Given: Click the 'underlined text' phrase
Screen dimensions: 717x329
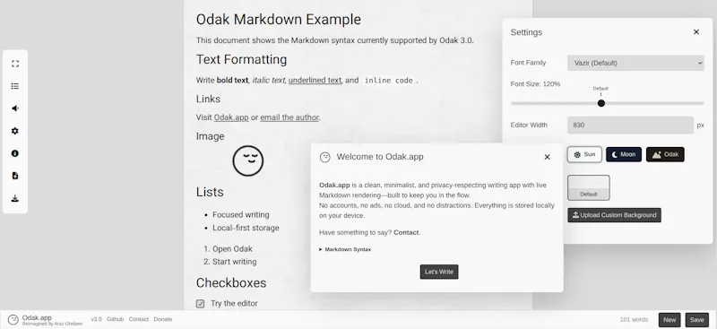Looking at the screenshot, I should pyautogui.click(x=315, y=80).
